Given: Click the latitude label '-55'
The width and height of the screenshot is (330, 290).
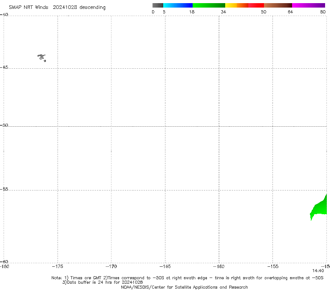Looking at the screenshot, I should [4, 189].
